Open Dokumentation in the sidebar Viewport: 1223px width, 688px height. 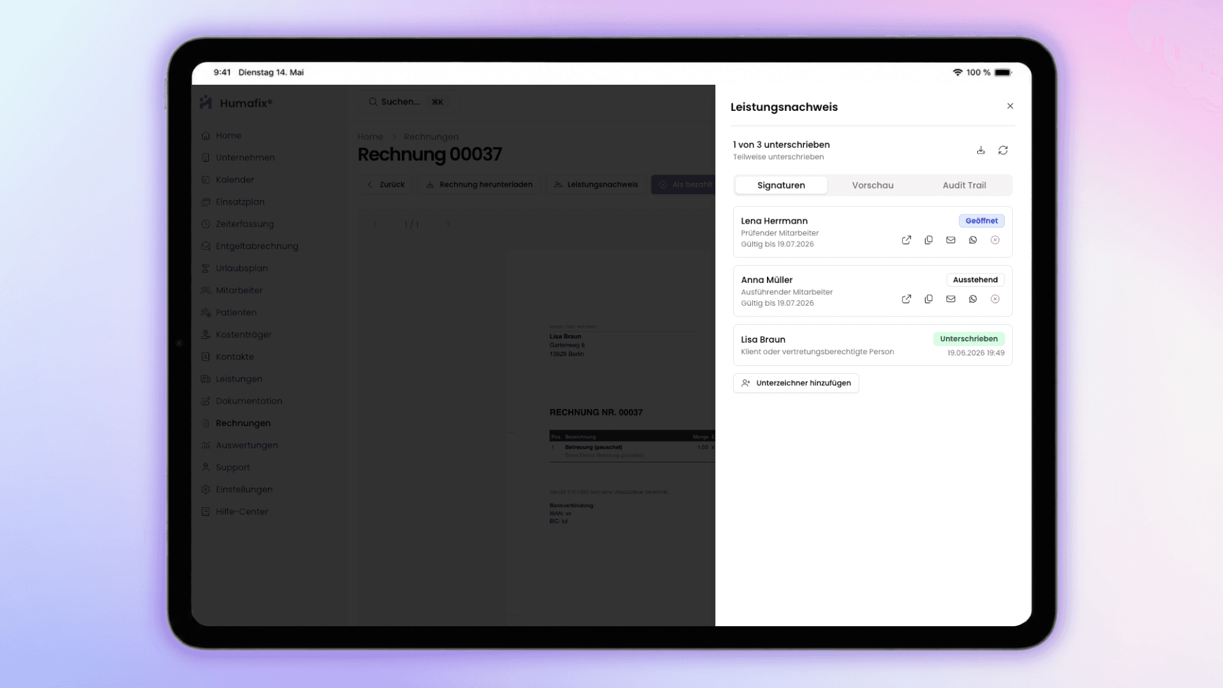241,401
